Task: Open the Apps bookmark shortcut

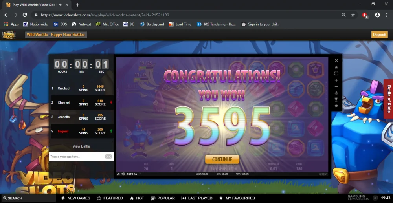Action: (x=11, y=24)
